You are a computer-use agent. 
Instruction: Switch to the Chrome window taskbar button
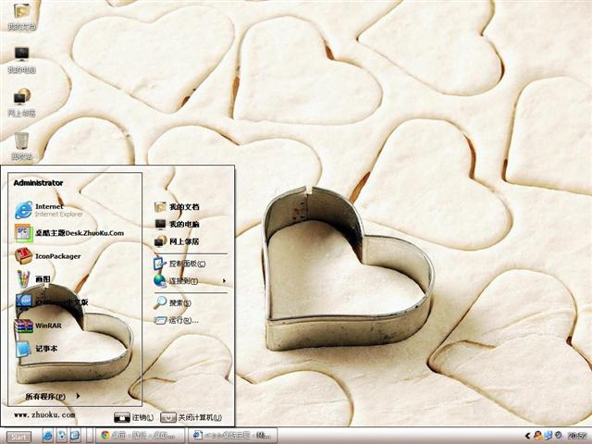[140, 436]
